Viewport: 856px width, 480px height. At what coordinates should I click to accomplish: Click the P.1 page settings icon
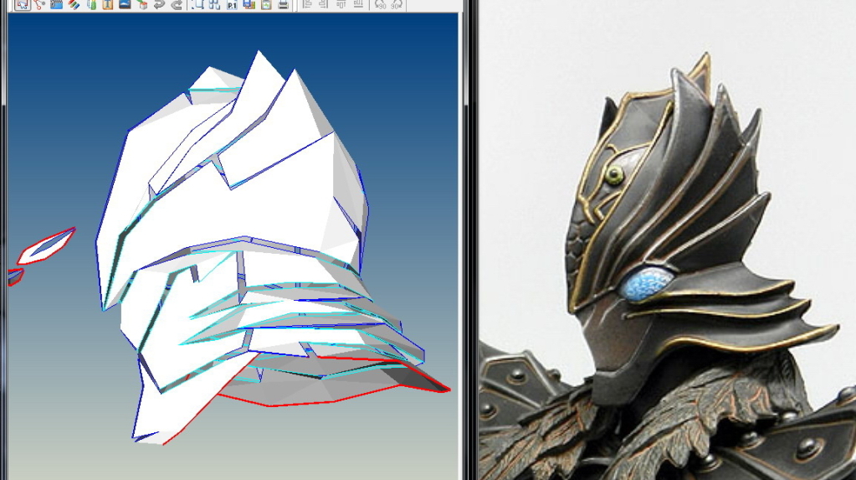232,4
